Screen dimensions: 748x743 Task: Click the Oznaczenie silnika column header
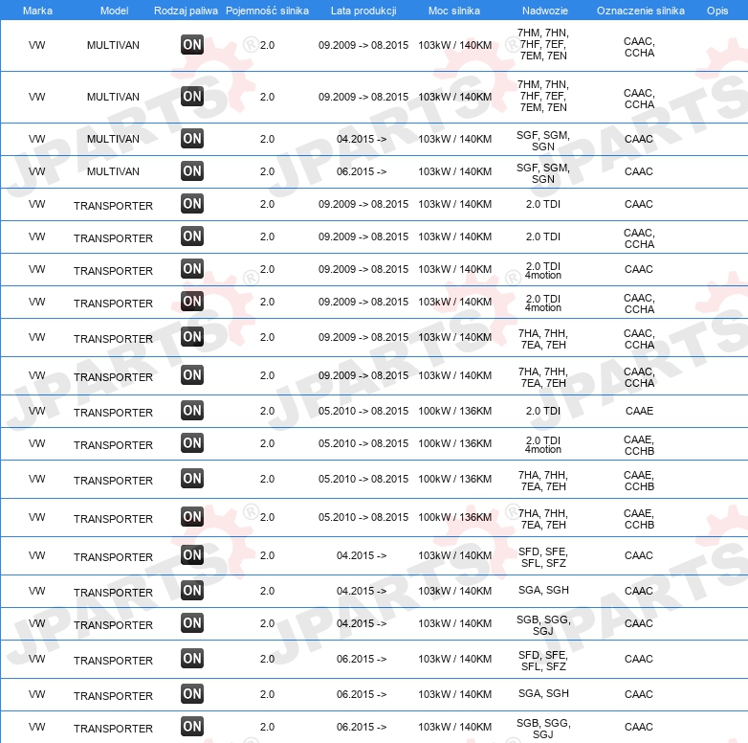(641, 11)
